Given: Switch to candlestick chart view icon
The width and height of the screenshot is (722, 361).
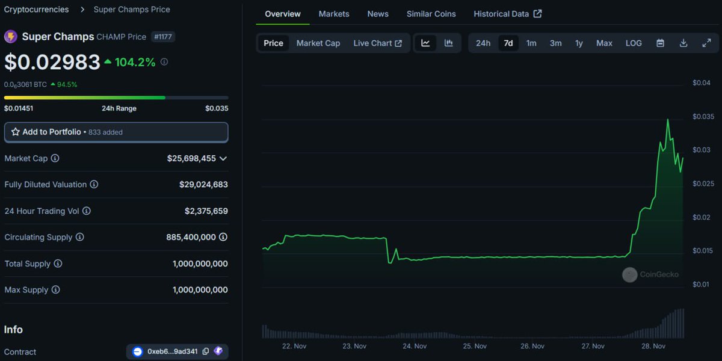Looking at the screenshot, I should pyautogui.click(x=448, y=43).
